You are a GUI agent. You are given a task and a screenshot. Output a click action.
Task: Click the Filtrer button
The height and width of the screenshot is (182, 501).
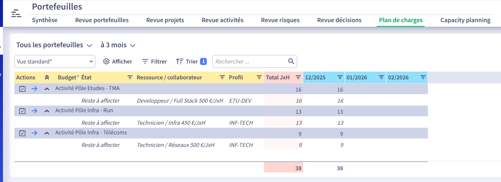point(154,62)
